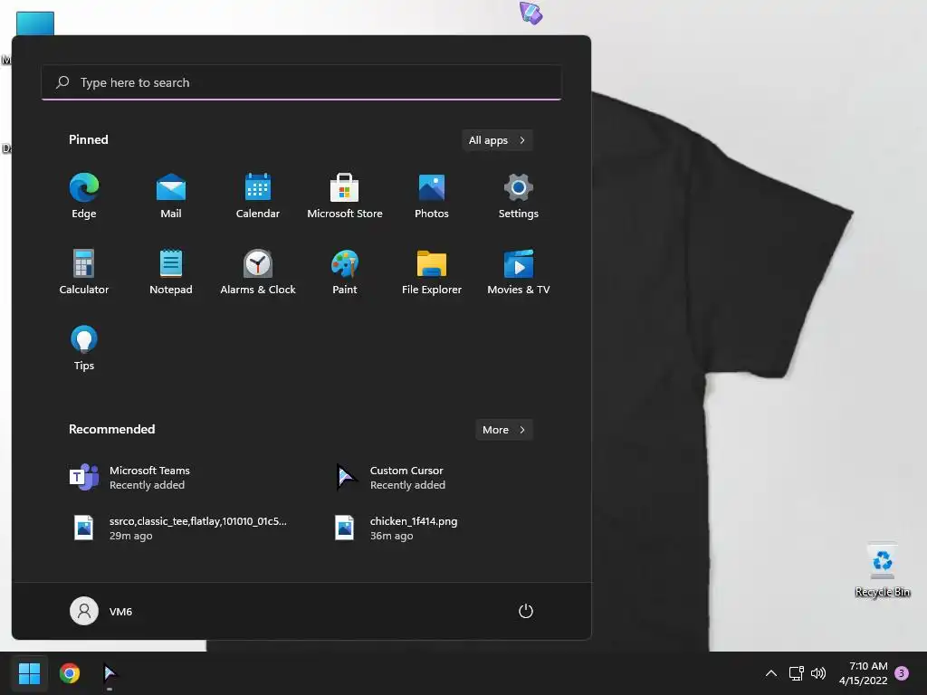This screenshot has height=695, width=927.
Task: Select the Recycle Bin desktop icon
Action: coord(882,570)
